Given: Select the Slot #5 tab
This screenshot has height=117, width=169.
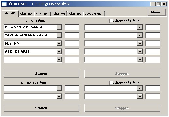Looking at the screenshot, I should (75, 14).
